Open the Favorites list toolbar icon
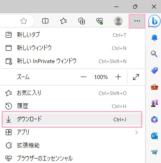Viewport: 161px width, 163px height. click(x=63, y=21)
